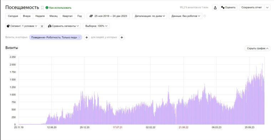Click the Оценить button
Viewport: 274px width, 140px height.
pyautogui.click(x=228, y=7)
